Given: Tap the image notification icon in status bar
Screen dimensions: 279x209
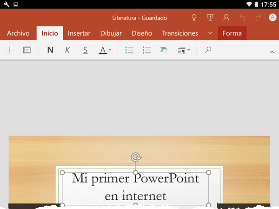Looking at the screenshot, I should 16,4.
